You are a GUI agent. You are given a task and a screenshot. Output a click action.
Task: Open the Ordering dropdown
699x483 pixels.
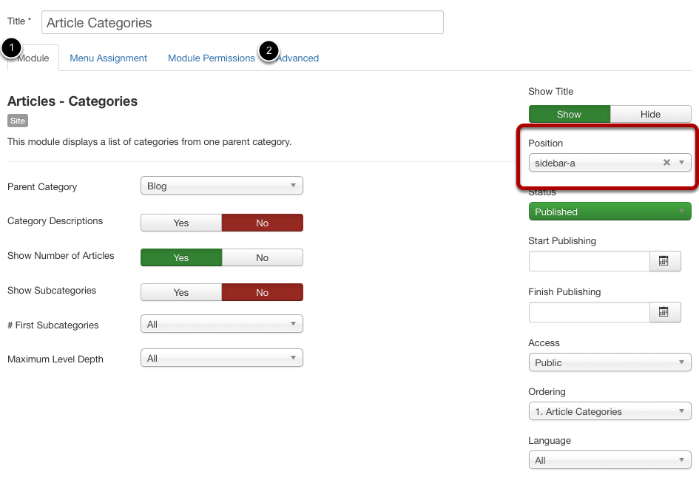point(609,411)
